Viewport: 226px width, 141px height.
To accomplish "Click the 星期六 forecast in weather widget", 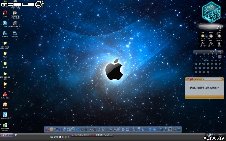I will pos(211,36).
